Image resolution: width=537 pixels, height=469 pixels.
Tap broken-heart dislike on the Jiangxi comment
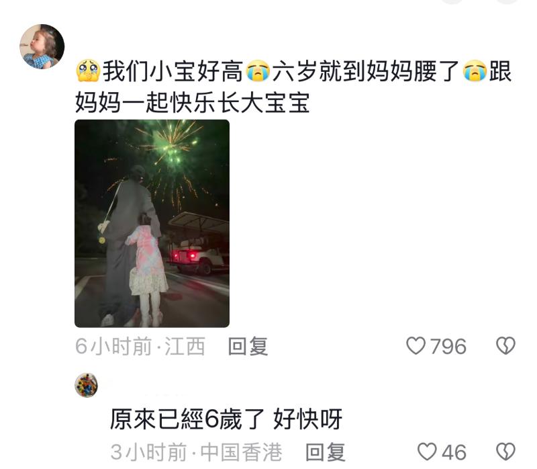pos(506,345)
